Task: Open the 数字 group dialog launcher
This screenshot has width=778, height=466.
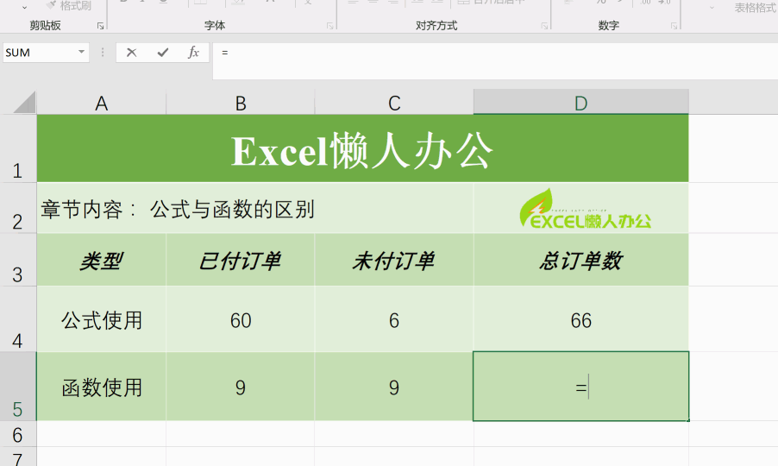Action: 674,26
